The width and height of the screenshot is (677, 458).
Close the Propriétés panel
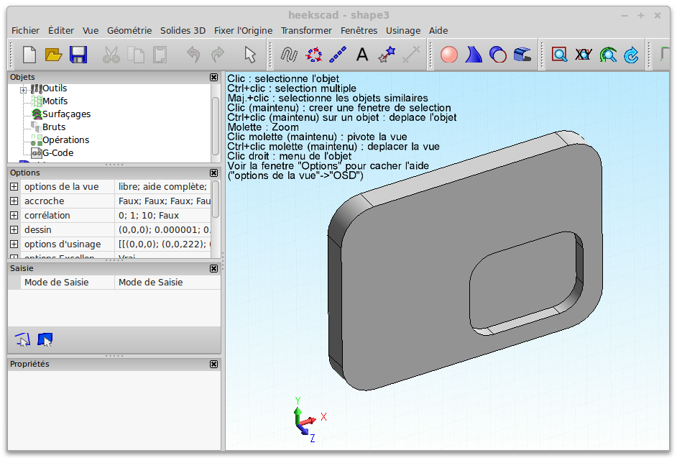pos(213,365)
